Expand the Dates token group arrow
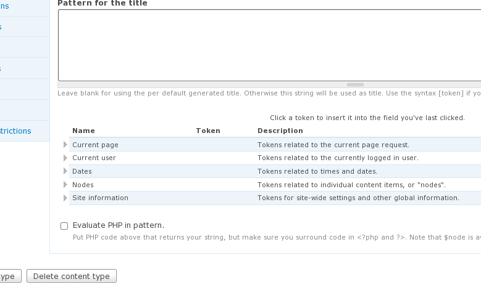481x303 pixels. [65, 172]
